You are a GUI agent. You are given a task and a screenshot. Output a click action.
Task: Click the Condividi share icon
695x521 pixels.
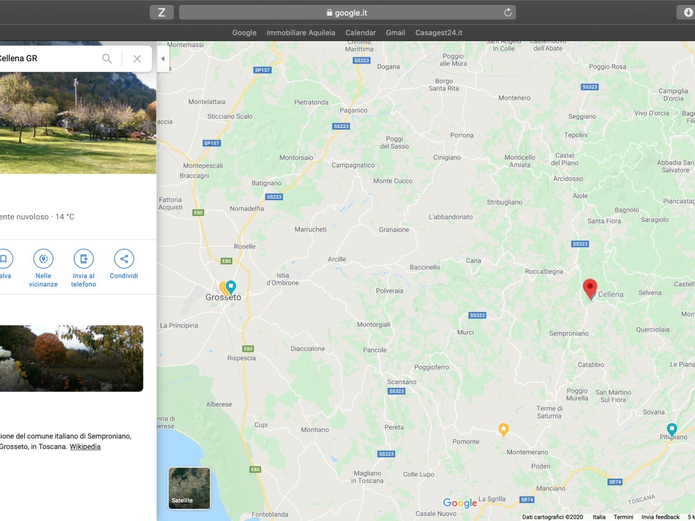[x=124, y=259]
